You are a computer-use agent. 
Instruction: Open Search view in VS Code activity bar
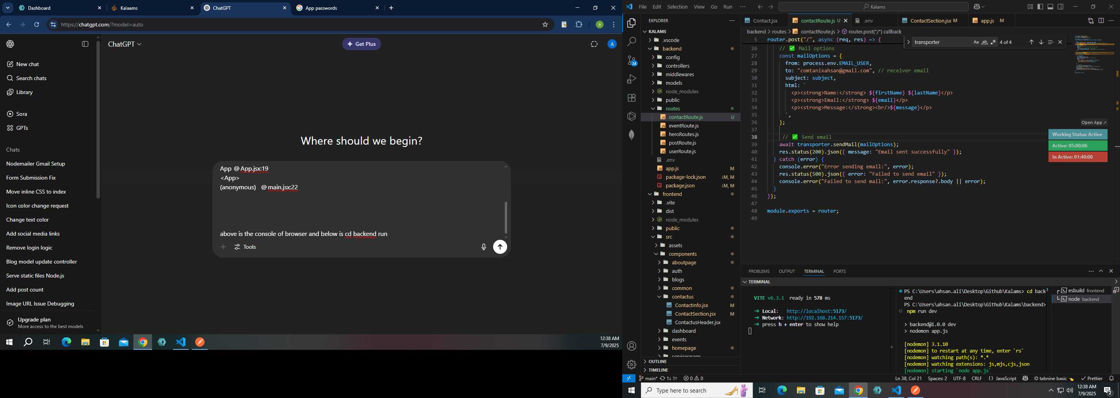[x=631, y=42]
